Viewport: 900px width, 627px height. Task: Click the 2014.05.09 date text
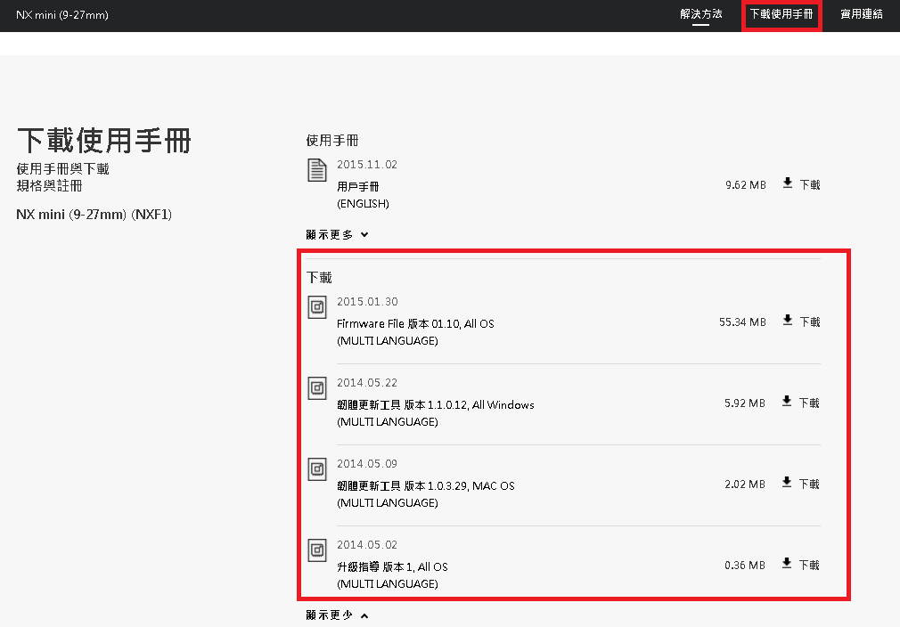coord(367,463)
